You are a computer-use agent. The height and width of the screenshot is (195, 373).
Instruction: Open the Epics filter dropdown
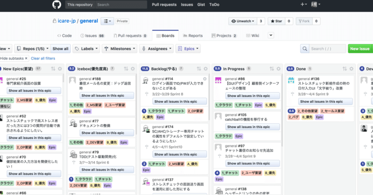pos(188,49)
